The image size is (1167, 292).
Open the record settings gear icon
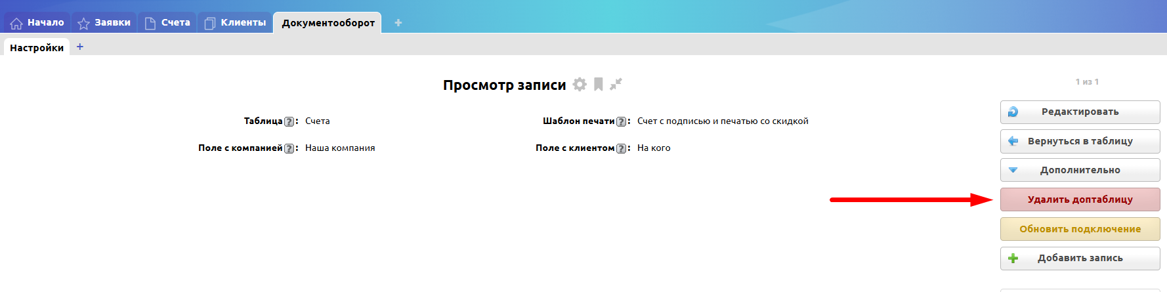coord(579,85)
